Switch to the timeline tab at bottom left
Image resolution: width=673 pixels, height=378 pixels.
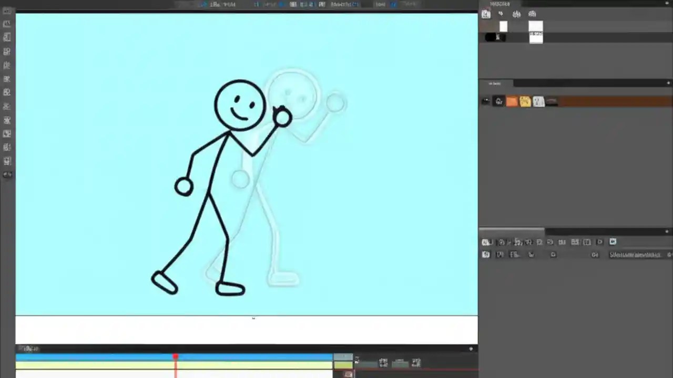click(x=30, y=348)
